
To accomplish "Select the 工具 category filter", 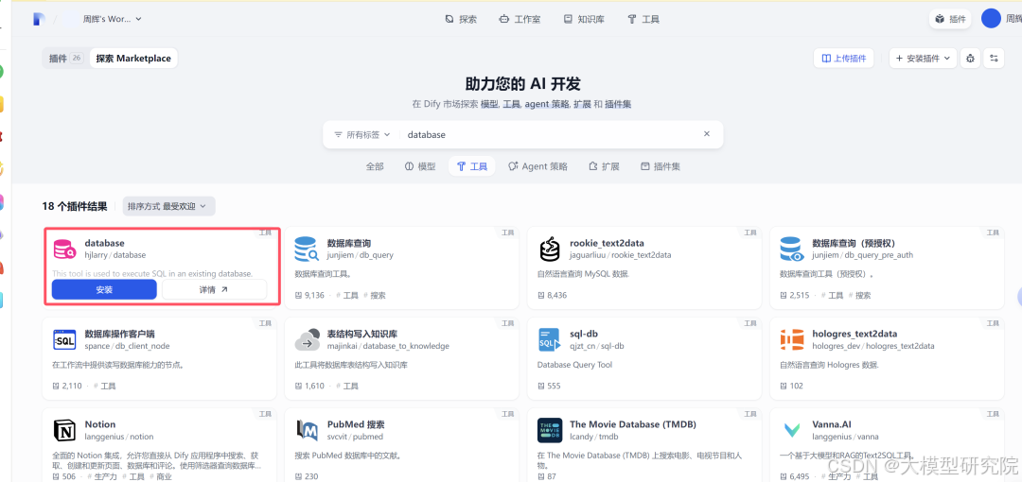I will point(472,166).
